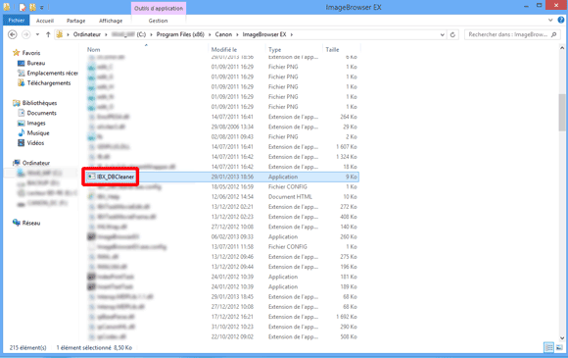This screenshot has width=568, height=358.
Task: Select Ordinateur in the navigation pane
Action: tap(36, 163)
